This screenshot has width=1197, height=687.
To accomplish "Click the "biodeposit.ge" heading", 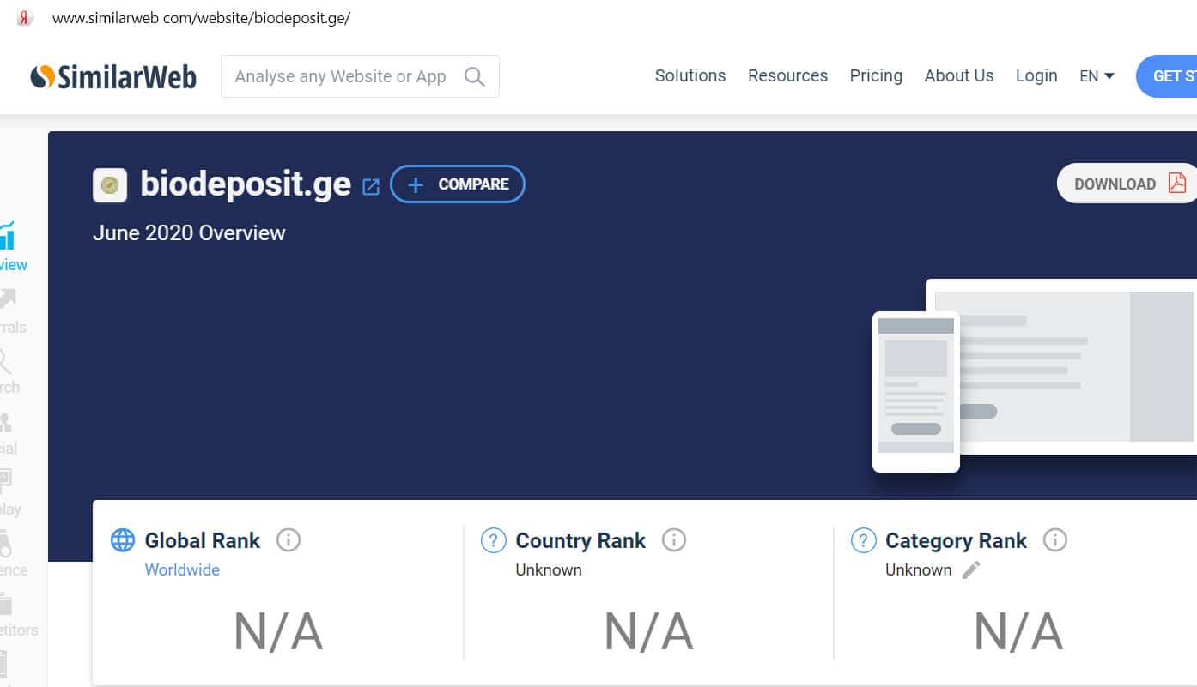I will [x=246, y=184].
